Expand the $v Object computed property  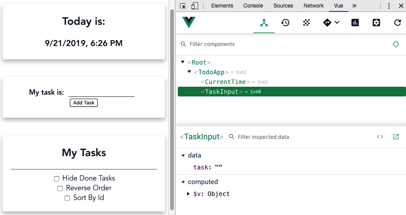click(188, 194)
